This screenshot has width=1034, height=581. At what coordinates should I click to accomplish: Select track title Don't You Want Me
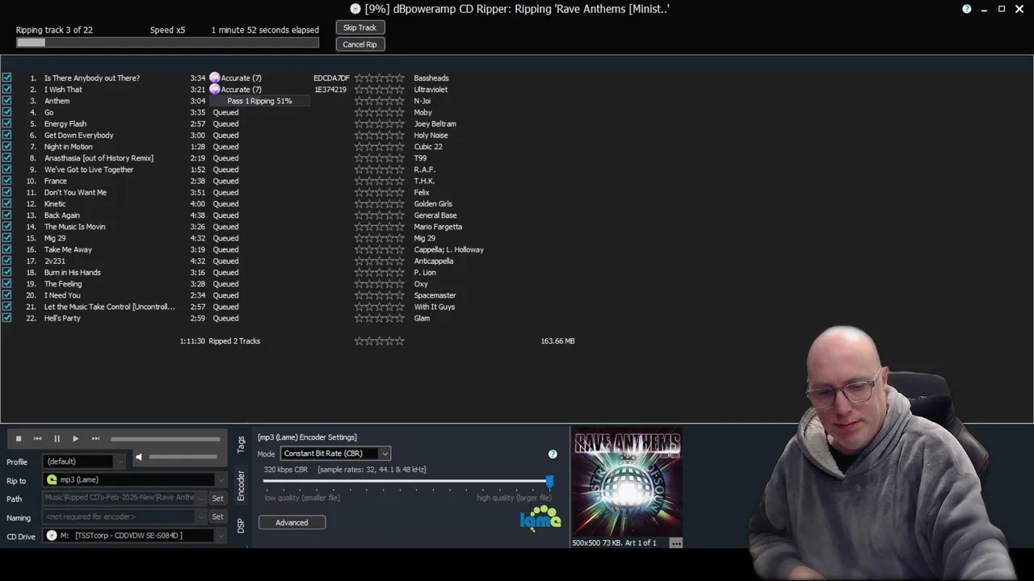click(x=75, y=192)
